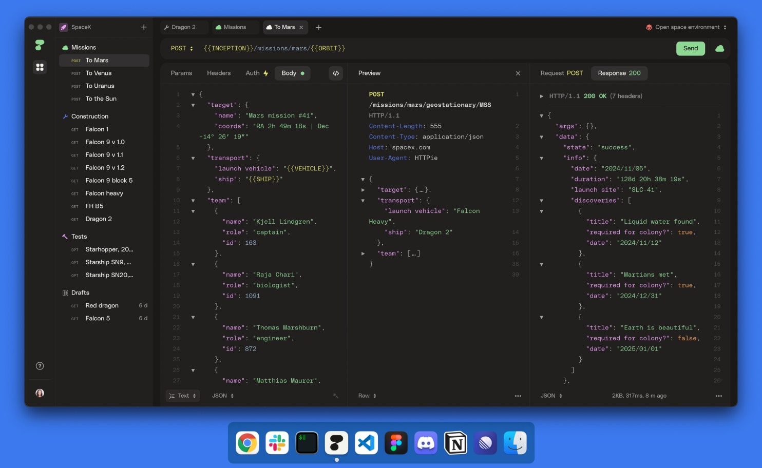Open the Headers tab

click(219, 73)
